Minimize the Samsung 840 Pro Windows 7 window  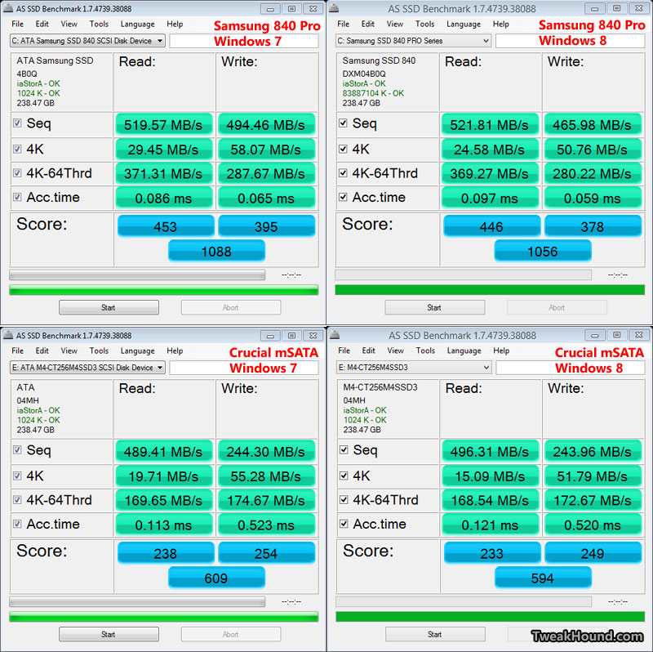[x=270, y=9]
